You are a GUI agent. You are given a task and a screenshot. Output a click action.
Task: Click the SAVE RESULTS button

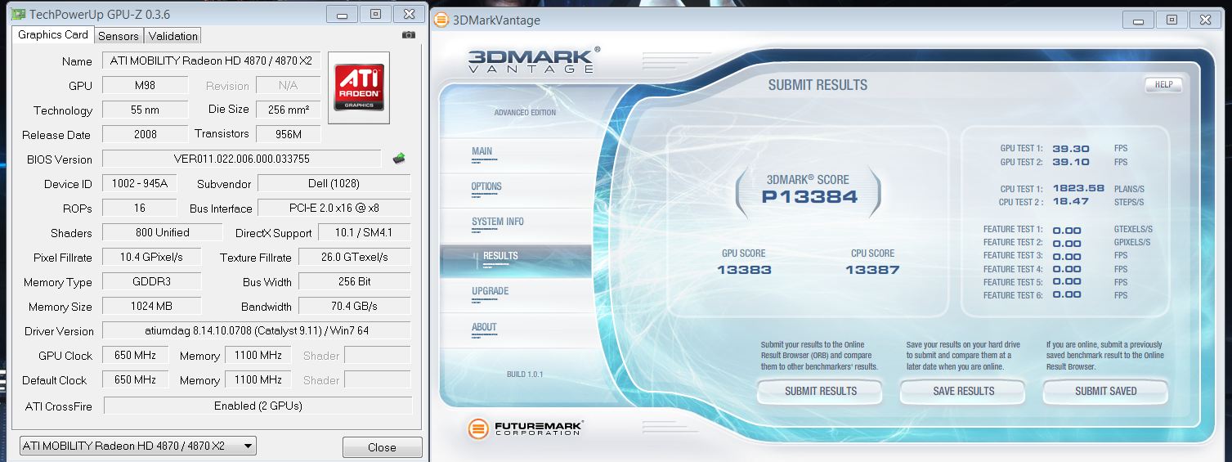click(963, 392)
